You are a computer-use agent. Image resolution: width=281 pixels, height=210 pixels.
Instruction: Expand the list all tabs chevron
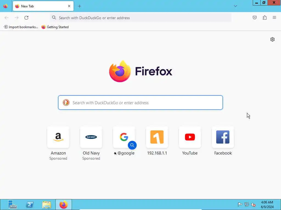click(235, 6)
